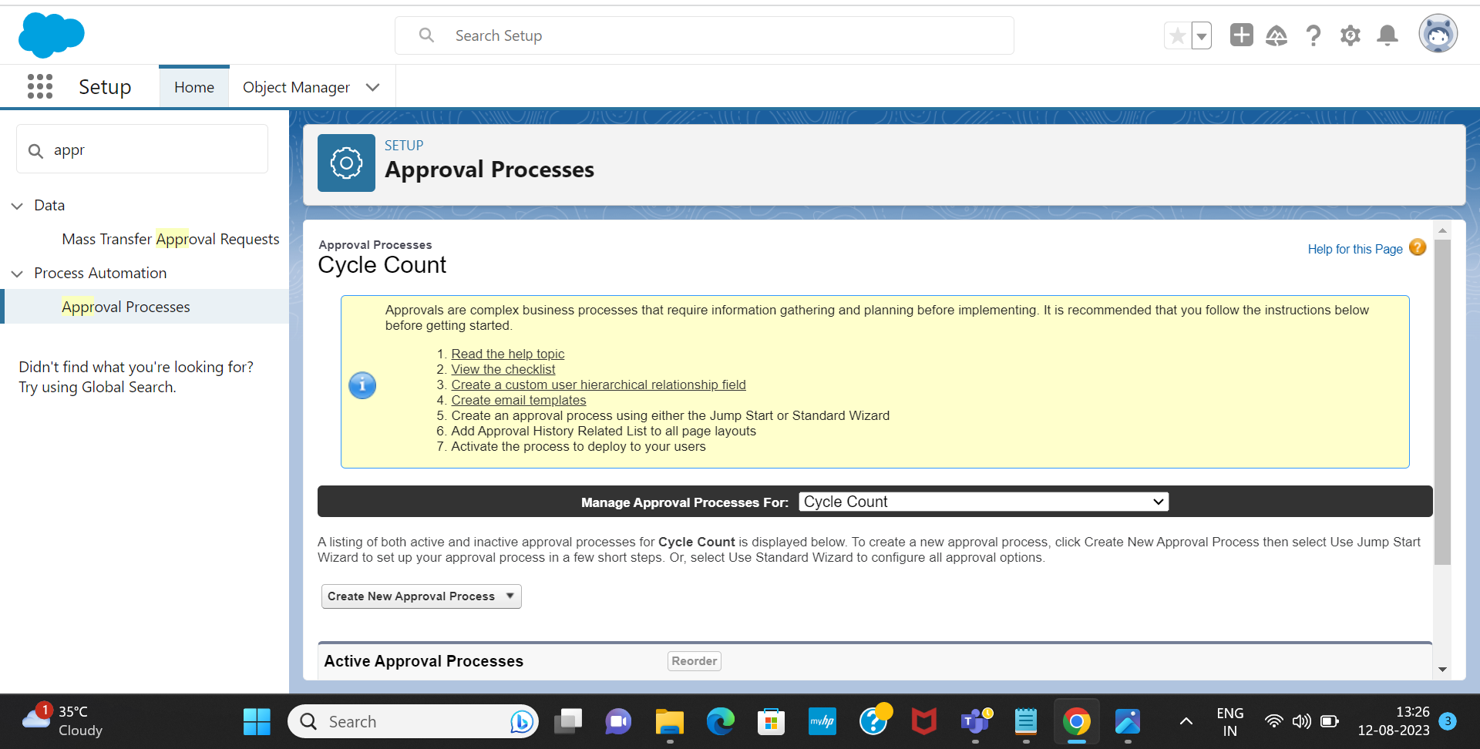Switch to Google Chrome in the taskbar
Image resolution: width=1480 pixels, height=749 pixels.
(1077, 722)
